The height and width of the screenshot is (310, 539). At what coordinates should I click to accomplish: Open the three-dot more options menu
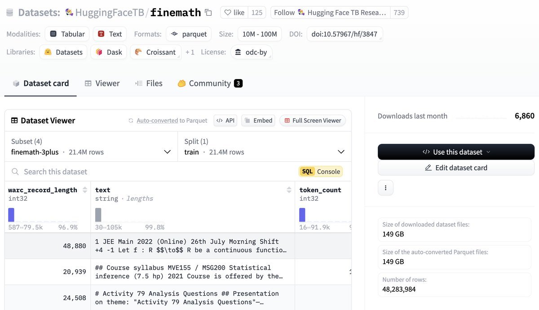385,188
